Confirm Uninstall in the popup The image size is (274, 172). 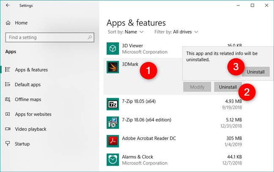tap(256, 72)
